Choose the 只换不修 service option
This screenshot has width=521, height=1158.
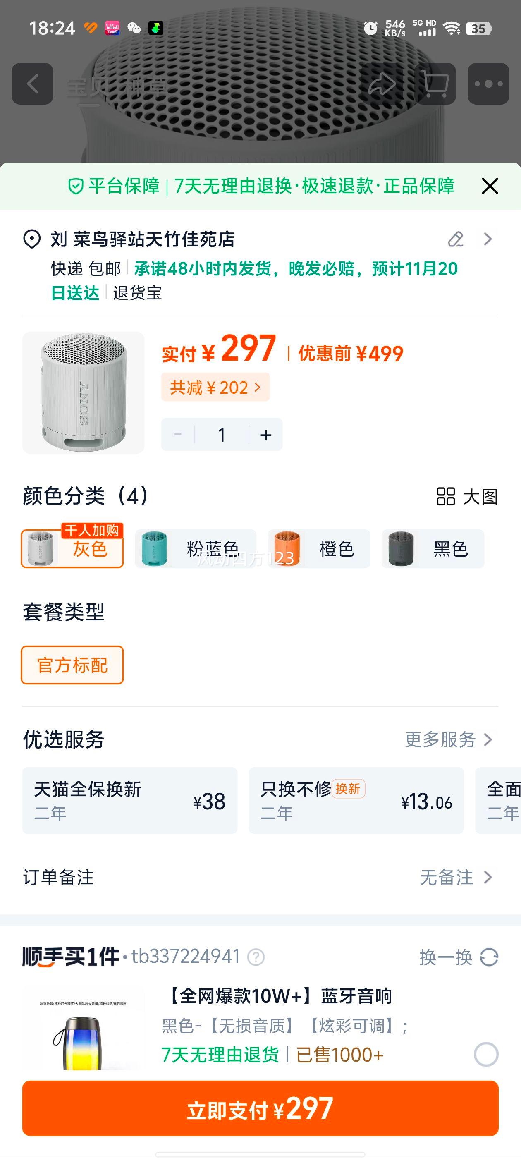356,801
